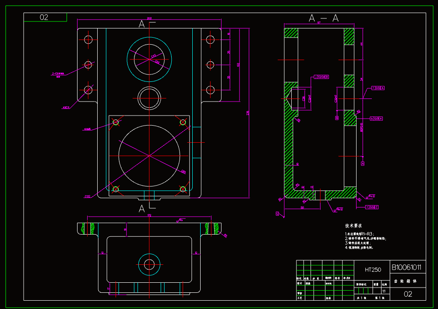Click the "技术要求" heading
This screenshot has width=438, height=309.
353,225
